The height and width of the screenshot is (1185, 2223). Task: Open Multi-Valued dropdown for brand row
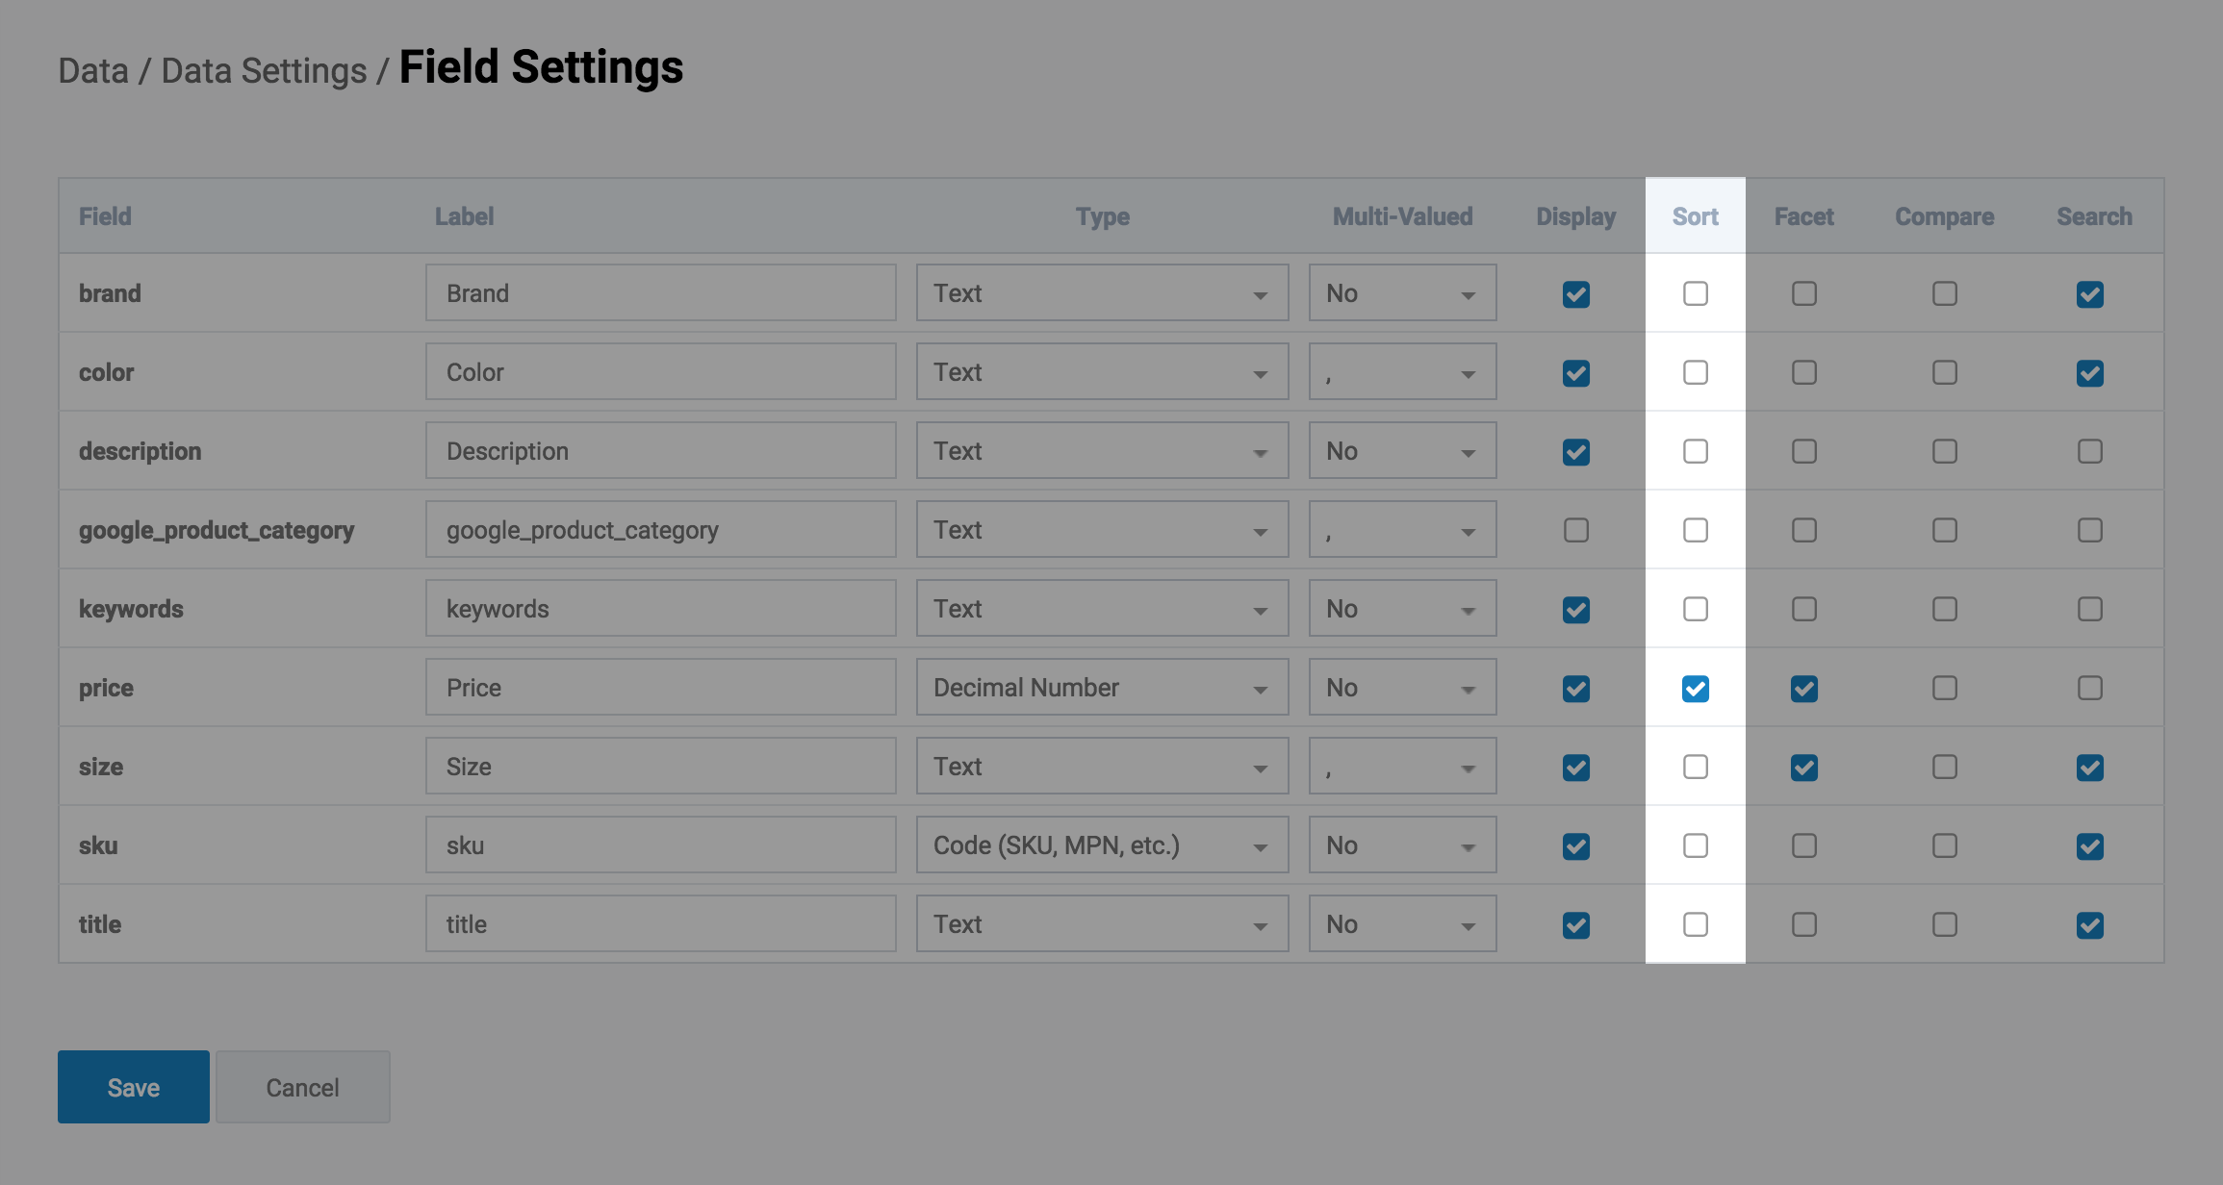tap(1401, 293)
